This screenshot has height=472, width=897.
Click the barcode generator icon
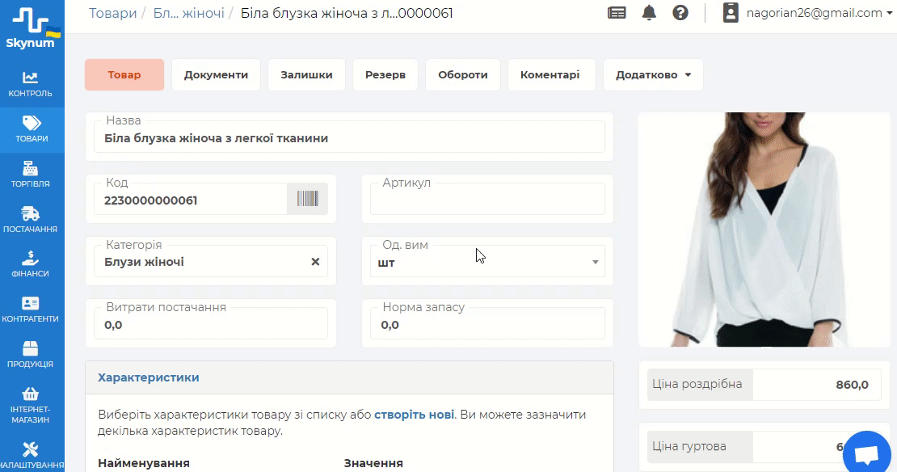point(307,199)
